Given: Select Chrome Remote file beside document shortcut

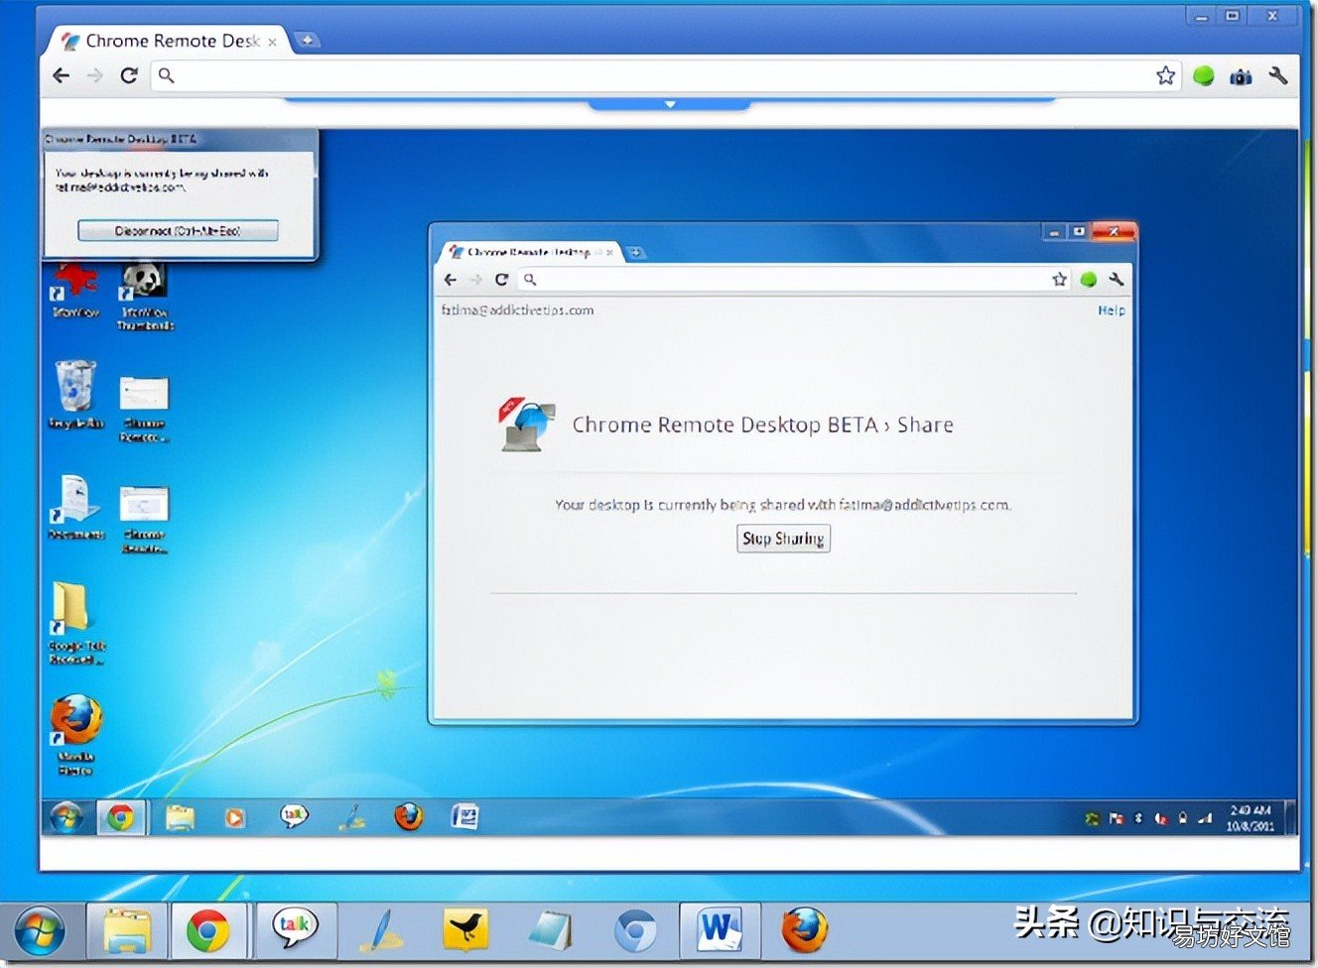Looking at the screenshot, I should [x=145, y=519].
